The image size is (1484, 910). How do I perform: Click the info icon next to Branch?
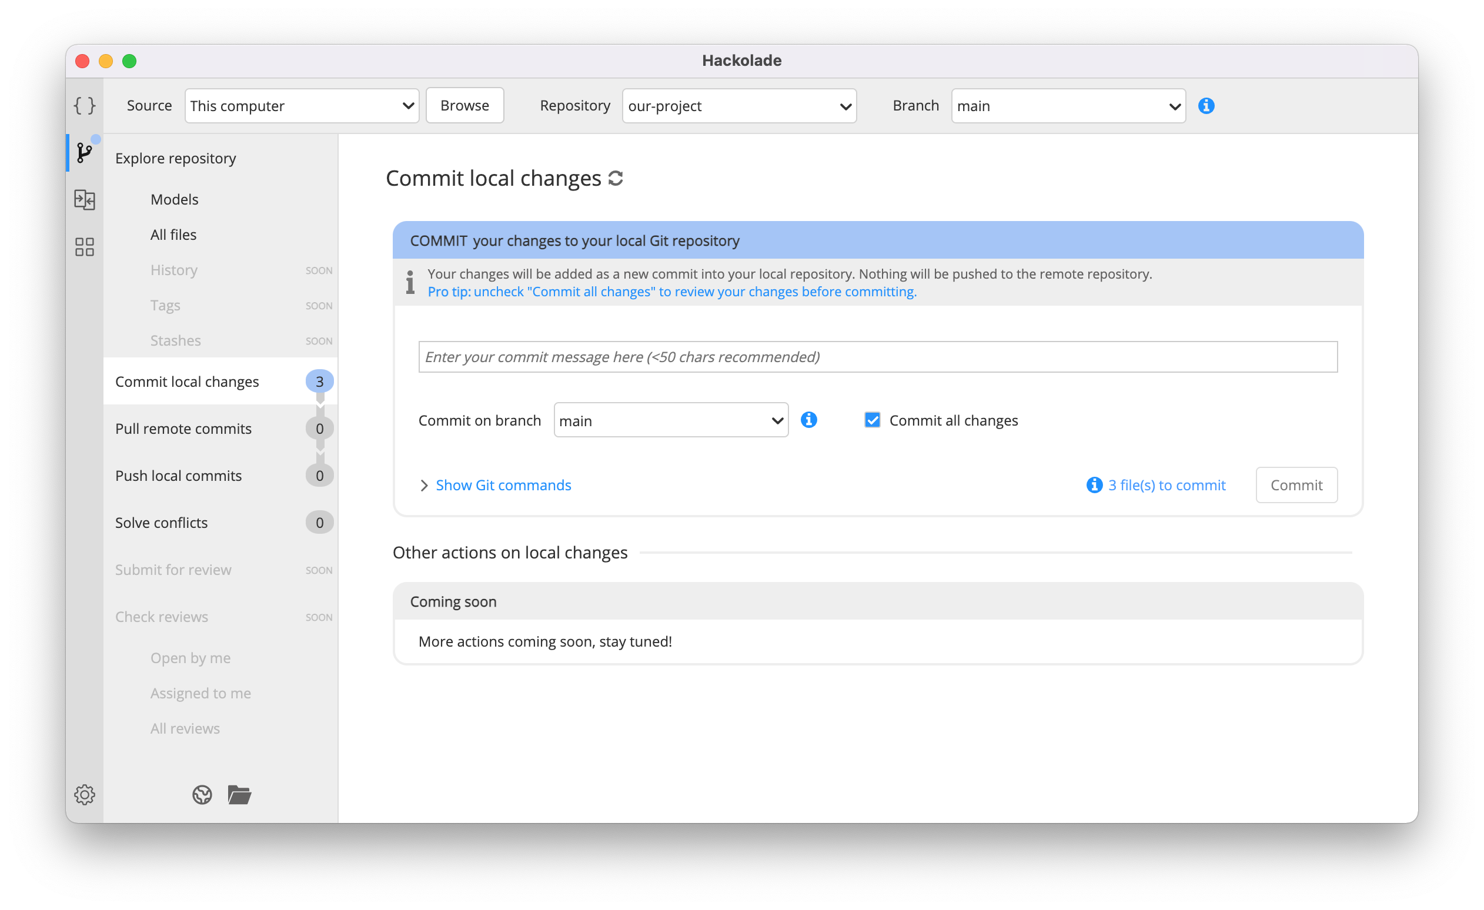pos(1206,105)
